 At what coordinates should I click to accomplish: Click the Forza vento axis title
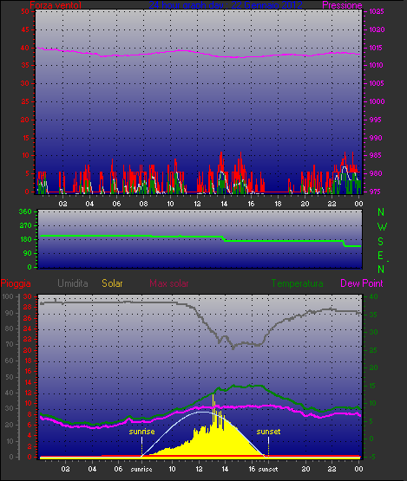[x=56, y=5]
